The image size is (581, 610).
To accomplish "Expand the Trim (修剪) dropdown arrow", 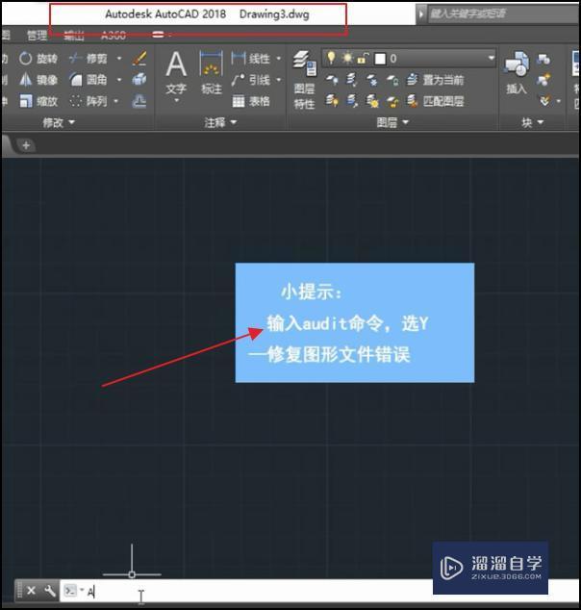I will [119, 59].
